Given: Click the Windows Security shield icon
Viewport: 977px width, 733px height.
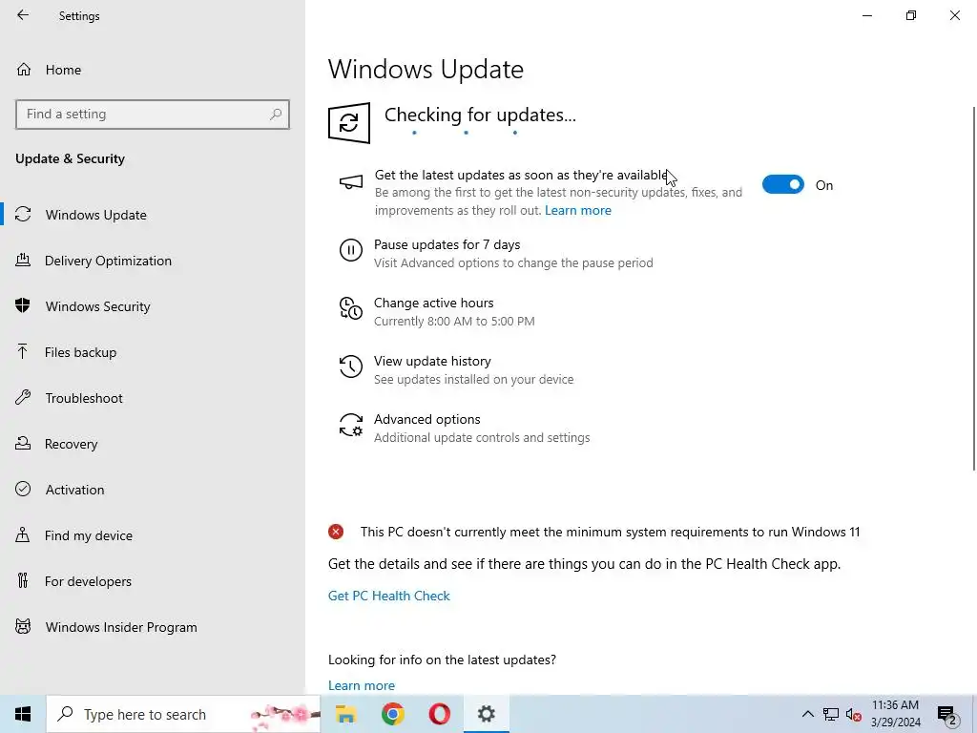Looking at the screenshot, I should [x=23, y=305].
